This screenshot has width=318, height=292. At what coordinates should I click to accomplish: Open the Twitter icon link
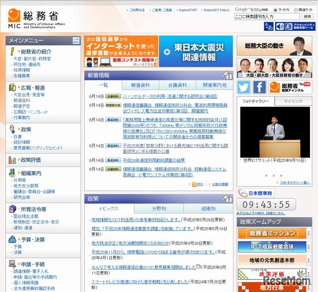click(x=243, y=87)
